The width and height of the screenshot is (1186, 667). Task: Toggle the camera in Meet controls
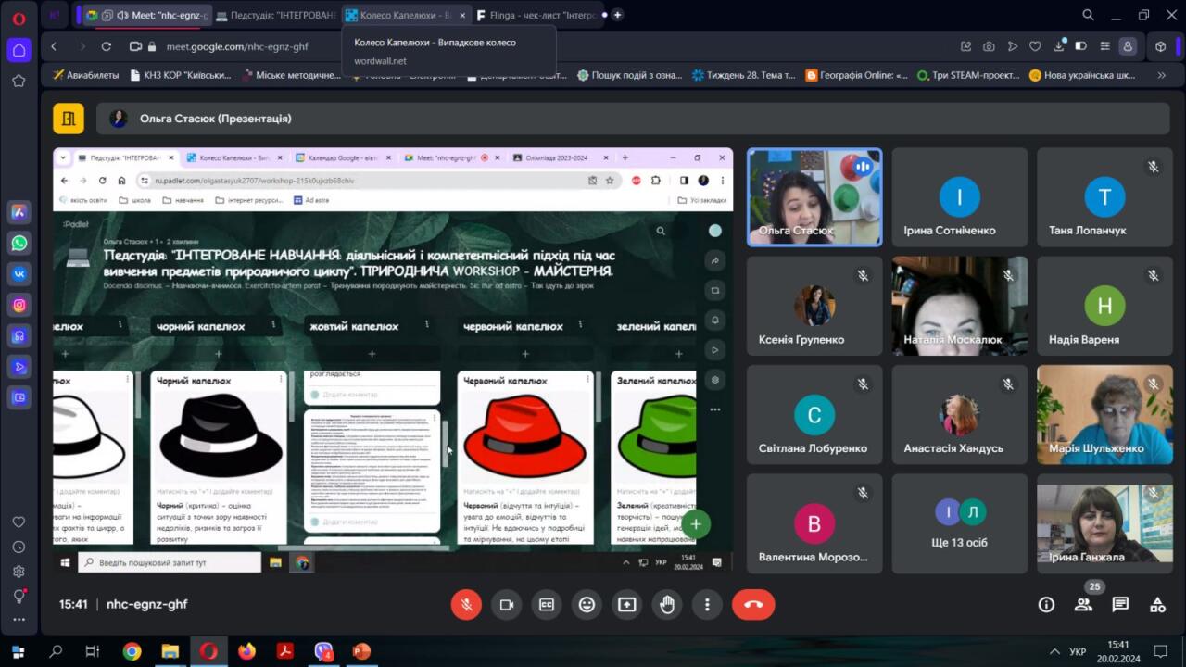(507, 605)
